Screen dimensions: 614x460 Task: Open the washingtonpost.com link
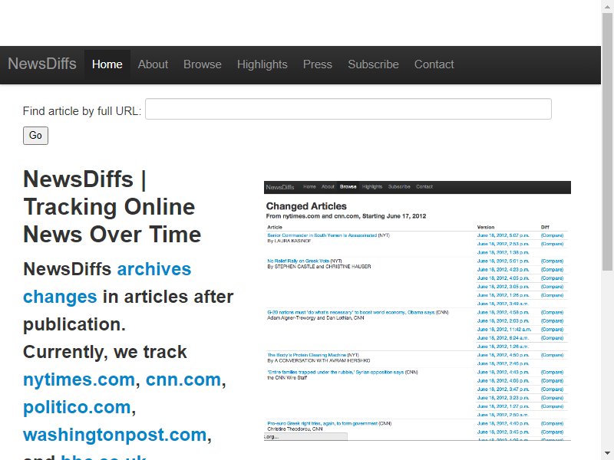[114, 435]
